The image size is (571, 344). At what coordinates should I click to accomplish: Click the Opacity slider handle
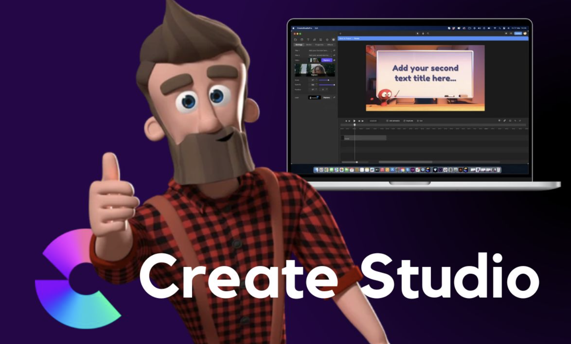(x=334, y=85)
